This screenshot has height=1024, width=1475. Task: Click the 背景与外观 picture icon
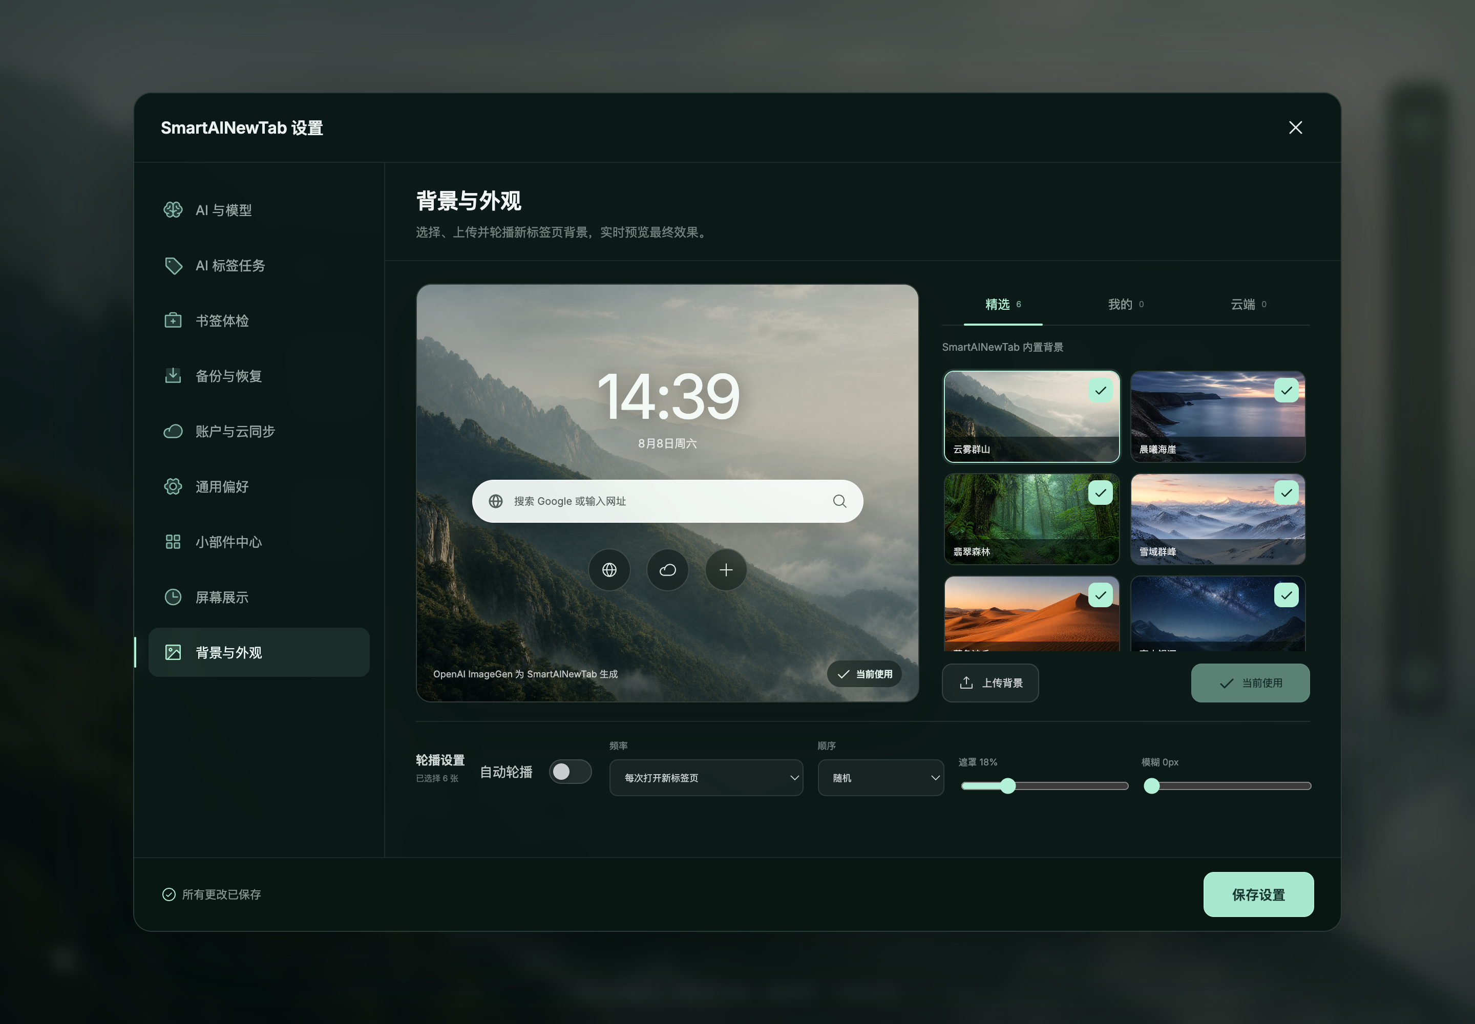click(x=173, y=652)
